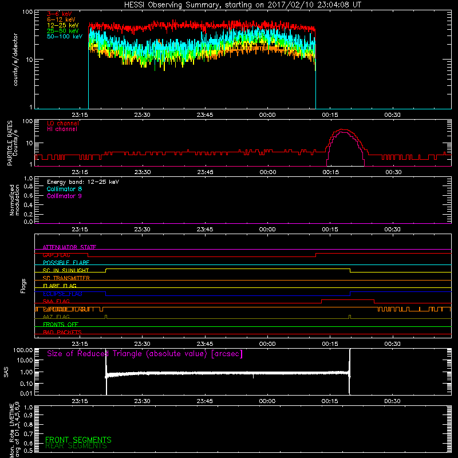
Task: Select the SC_TRANSMITTER flag label
Action: pyautogui.click(x=66, y=278)
